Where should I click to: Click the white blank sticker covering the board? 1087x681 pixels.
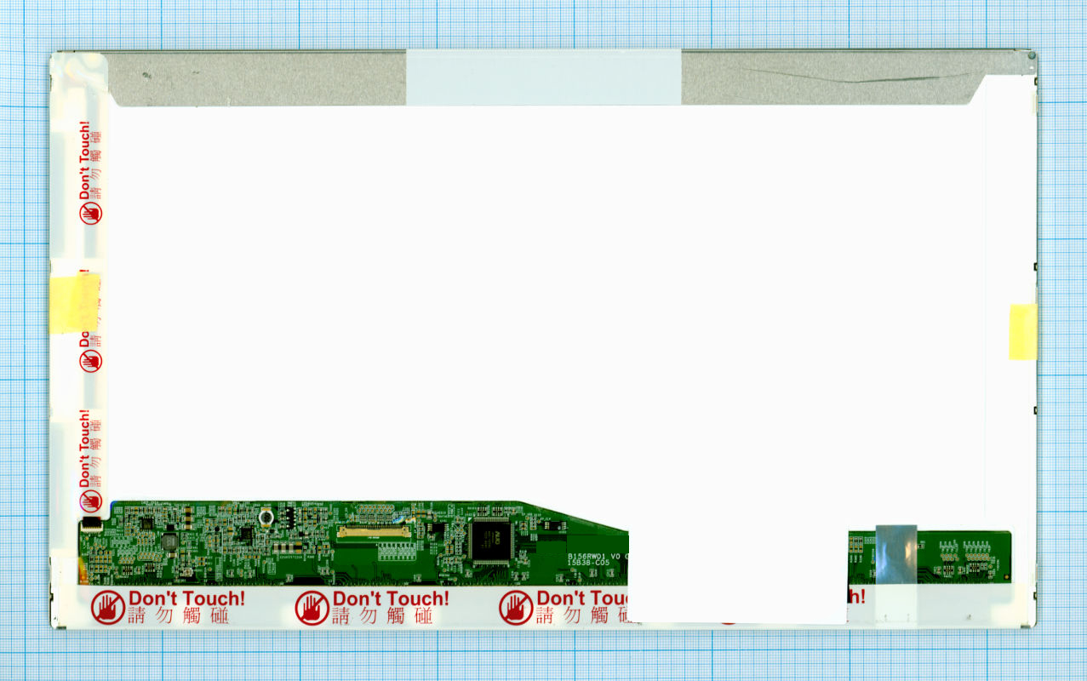click(x=737, y=575)
